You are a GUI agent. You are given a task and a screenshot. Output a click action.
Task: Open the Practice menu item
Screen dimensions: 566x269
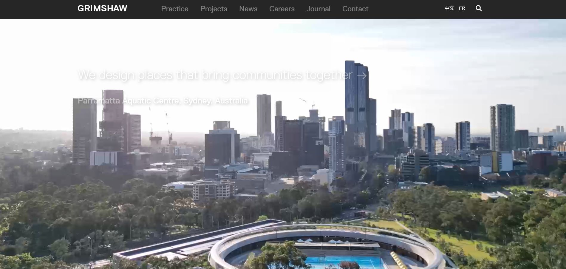coord(174,9)
